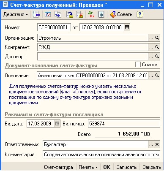This screenshot has width=164, height=171.
Task: Click the magnifier open icon for Организация
Action: pyautogui.click(x=157, y=38)
